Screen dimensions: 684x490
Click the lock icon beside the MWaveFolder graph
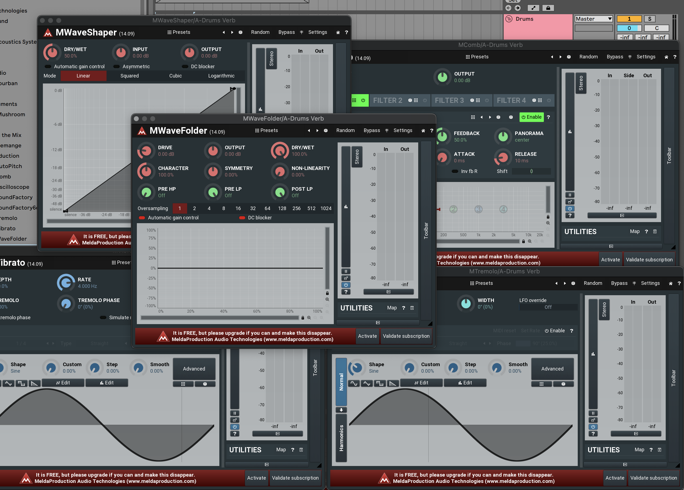pos(327,293)
